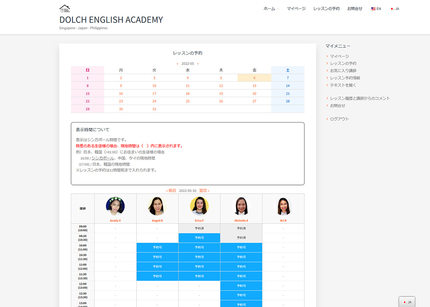Click the Michelle A name link
Viewport: 430px width, 307px height.
coord(241,221)
